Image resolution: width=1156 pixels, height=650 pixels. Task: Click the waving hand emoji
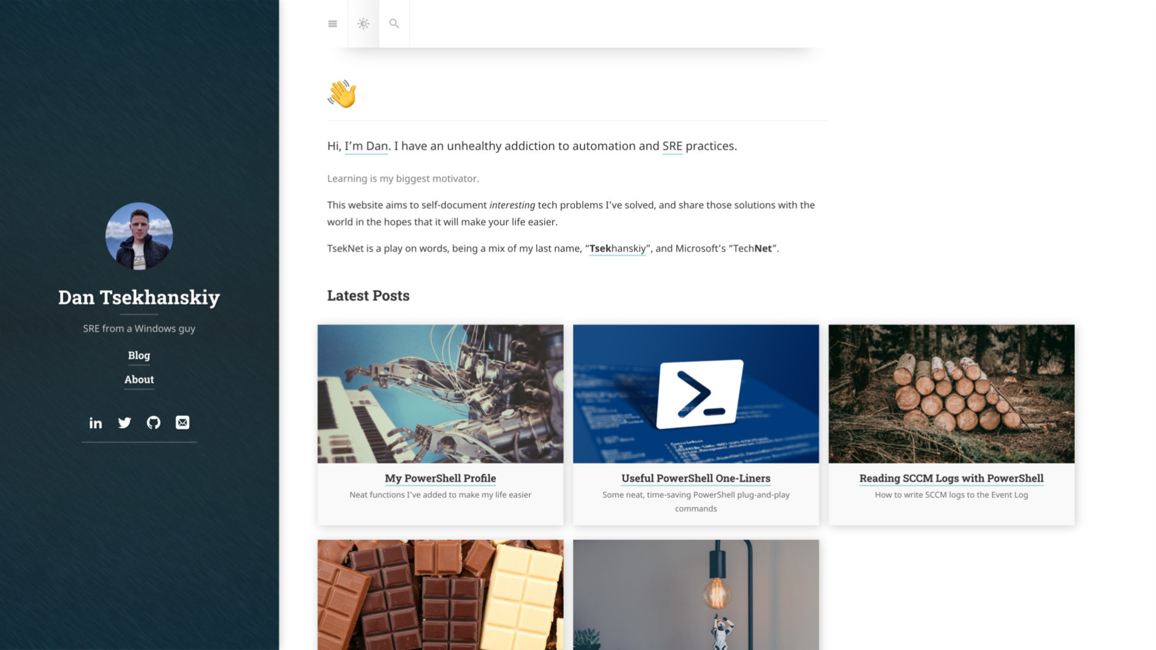pyautogui.click(x=342, y=94)
